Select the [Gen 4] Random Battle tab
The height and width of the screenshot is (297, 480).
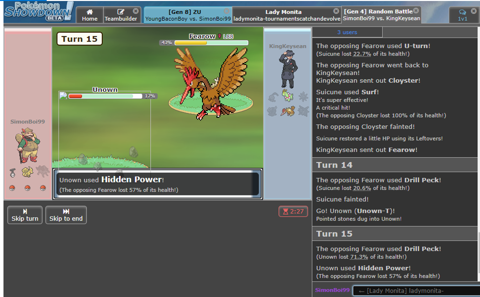[381, 15]
